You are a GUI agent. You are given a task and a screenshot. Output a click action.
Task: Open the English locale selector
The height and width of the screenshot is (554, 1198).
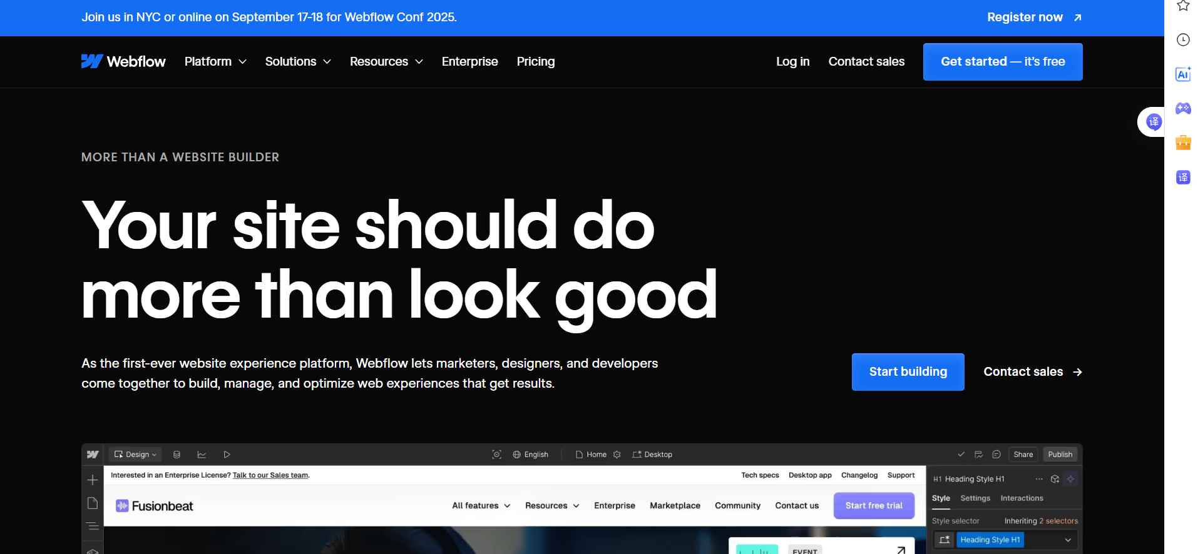click(530, 455)
